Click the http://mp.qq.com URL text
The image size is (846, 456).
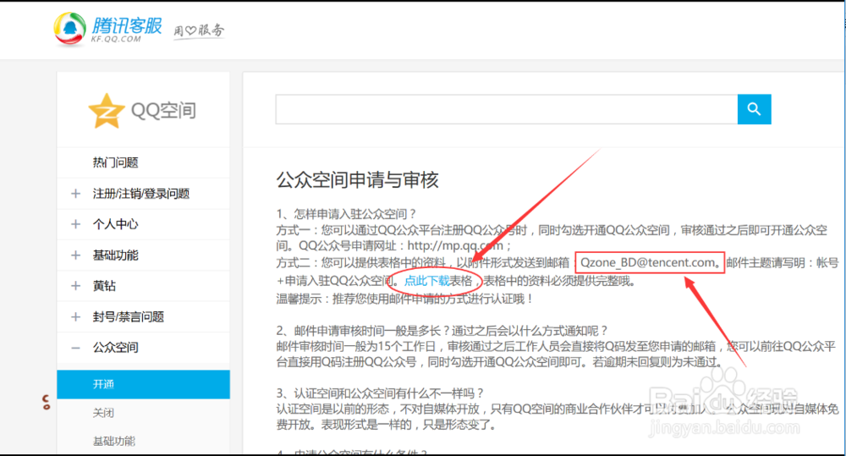point(455,246)
